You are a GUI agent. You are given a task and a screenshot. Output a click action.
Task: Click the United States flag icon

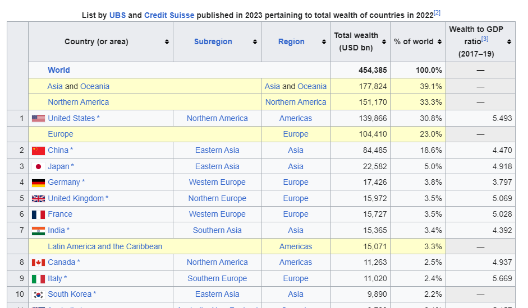[x=38, y=118]
